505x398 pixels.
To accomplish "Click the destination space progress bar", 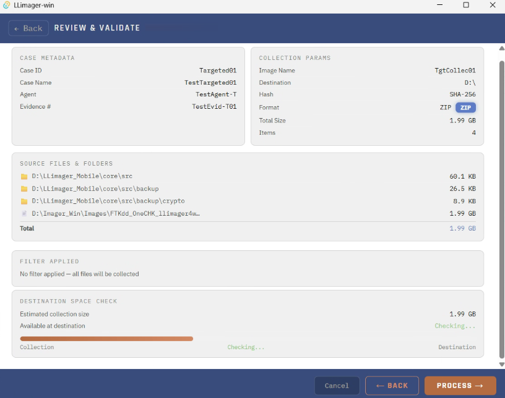I will point(106,339).
